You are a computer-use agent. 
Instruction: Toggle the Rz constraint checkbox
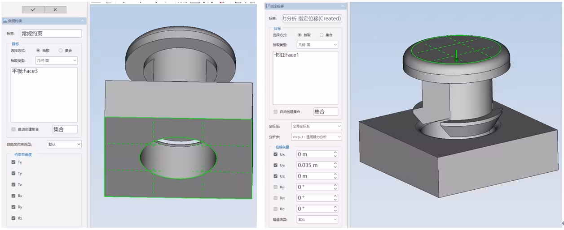13,218
